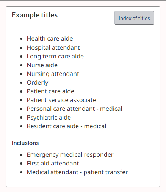Screen dimensions: 166x192
Task: Open the Index of titles button
Action: pos(134,18)
